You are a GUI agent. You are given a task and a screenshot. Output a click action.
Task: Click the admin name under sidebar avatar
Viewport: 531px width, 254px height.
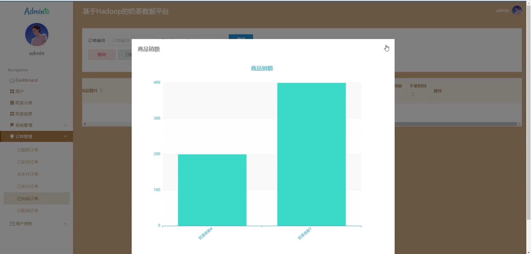[37, 53]
